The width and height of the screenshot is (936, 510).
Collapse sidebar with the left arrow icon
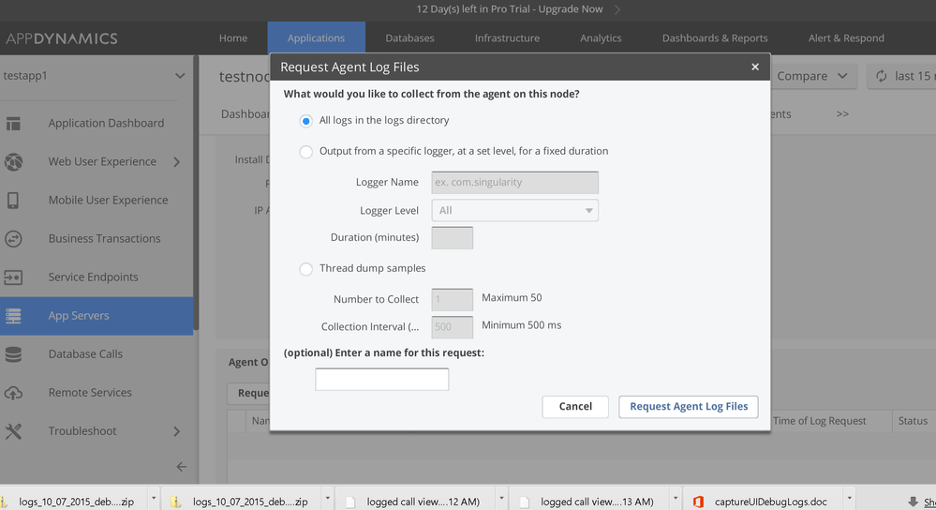pos(182,467)
